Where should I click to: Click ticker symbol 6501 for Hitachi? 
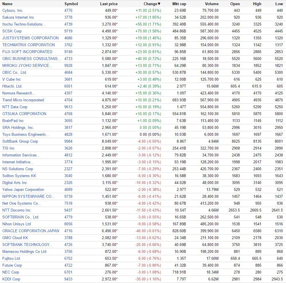pos(68,86)
